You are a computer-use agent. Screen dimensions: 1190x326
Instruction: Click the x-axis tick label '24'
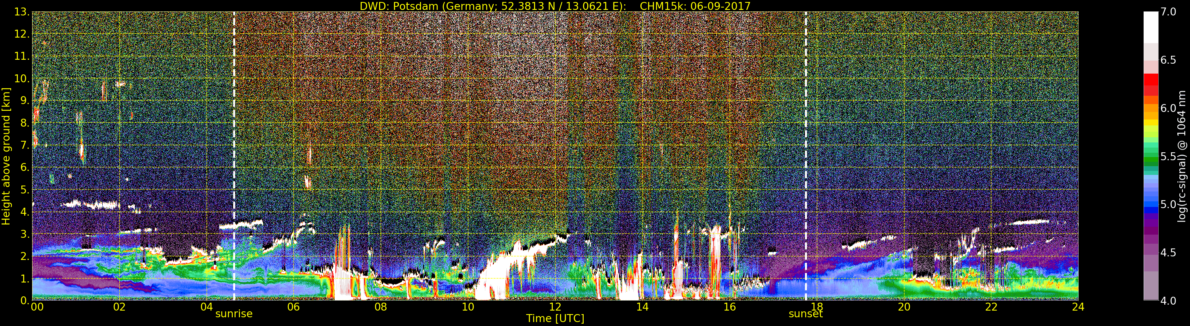click(1078, 307)
